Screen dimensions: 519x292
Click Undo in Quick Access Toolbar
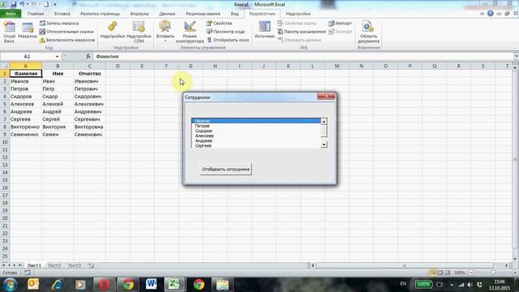23,4
